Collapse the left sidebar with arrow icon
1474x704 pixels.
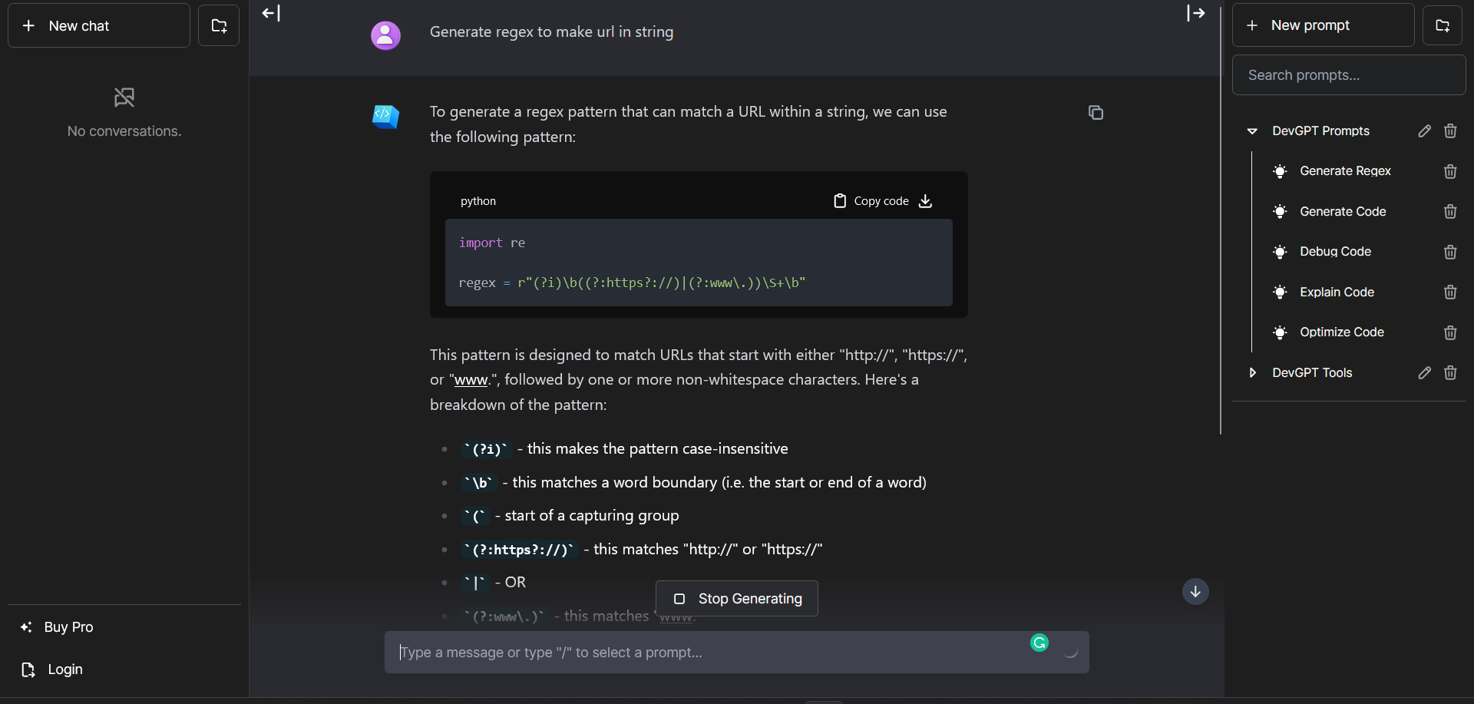[271, 13]
